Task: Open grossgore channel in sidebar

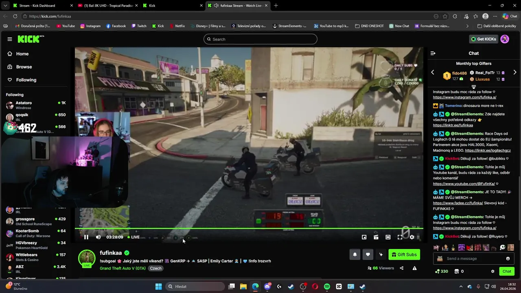Action: click(x=36, y=221)
